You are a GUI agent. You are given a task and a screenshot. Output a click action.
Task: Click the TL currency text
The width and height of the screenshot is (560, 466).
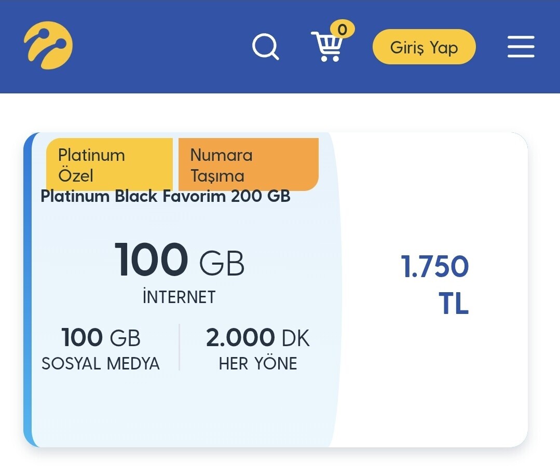pos(454,304)
